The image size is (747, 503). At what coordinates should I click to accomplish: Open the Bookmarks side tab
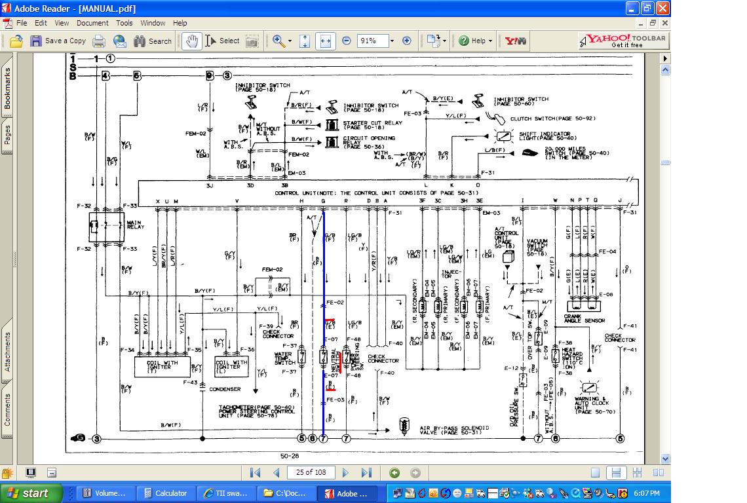[7, 88]
